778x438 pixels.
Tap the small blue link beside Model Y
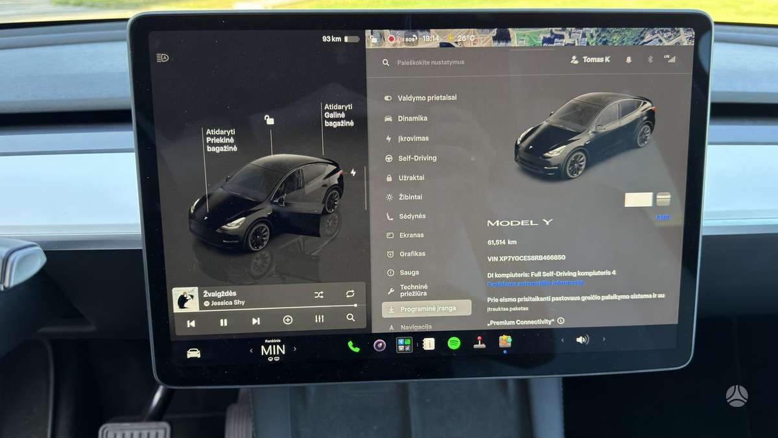tap(662, 218)
